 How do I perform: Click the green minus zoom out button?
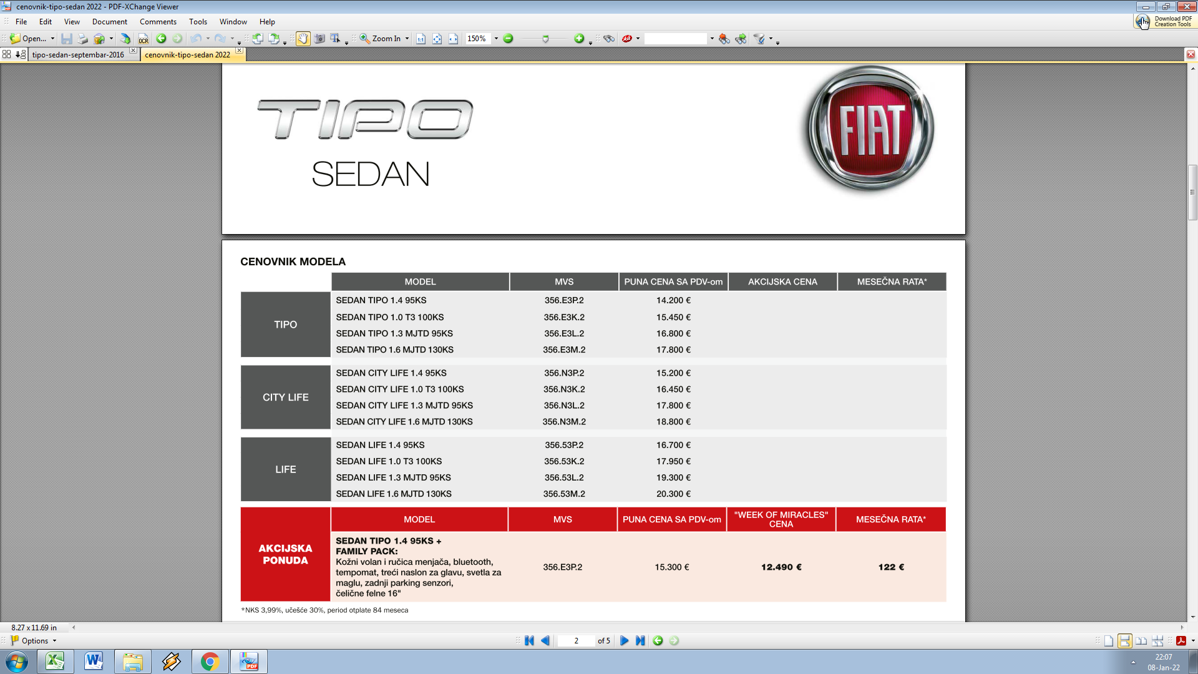[x=508, y=39]
